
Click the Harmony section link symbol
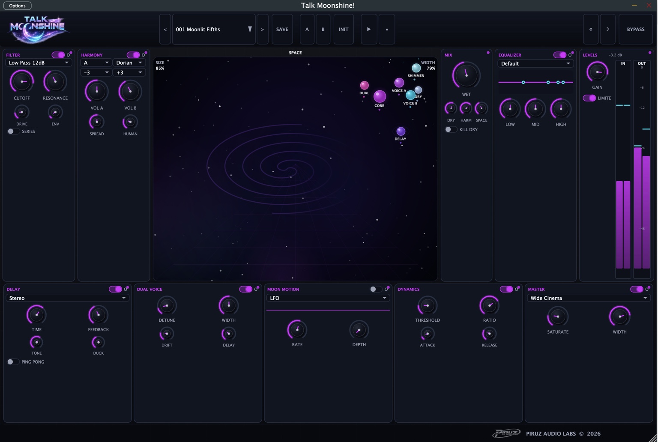click(x=143, y=55)
